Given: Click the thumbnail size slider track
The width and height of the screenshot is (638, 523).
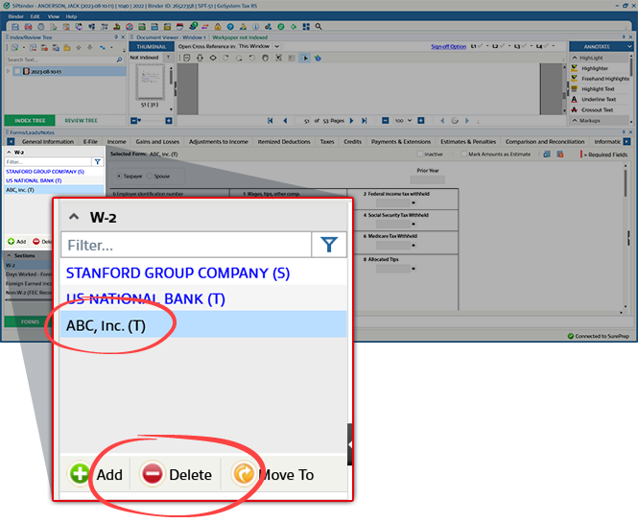Looking at the screenshot, I should [x=154, y=121].
